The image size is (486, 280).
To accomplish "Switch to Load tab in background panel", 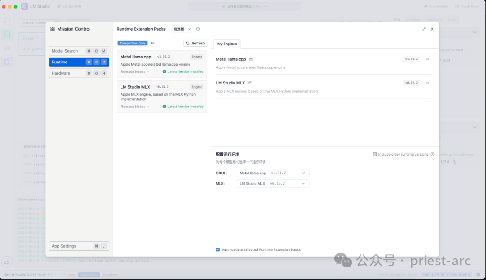I will tap(452, 19).
